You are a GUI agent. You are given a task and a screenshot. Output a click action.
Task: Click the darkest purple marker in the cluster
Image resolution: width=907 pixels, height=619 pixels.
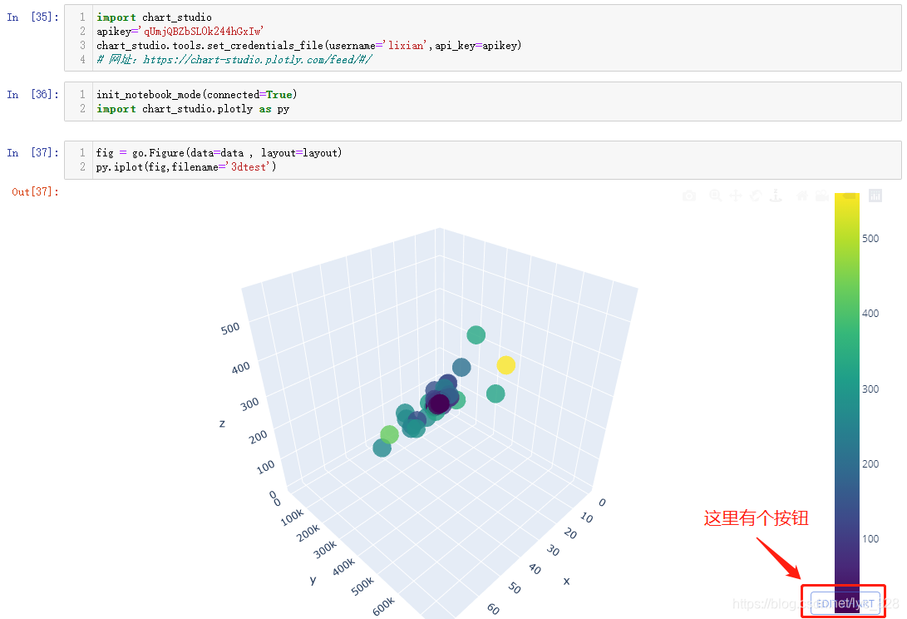coord(440,404)
